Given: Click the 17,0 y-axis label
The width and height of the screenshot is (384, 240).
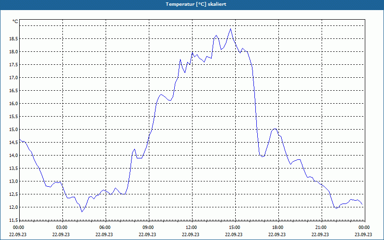Looking at the screenshot, I should pyautogui.click(x=13, y=78).
